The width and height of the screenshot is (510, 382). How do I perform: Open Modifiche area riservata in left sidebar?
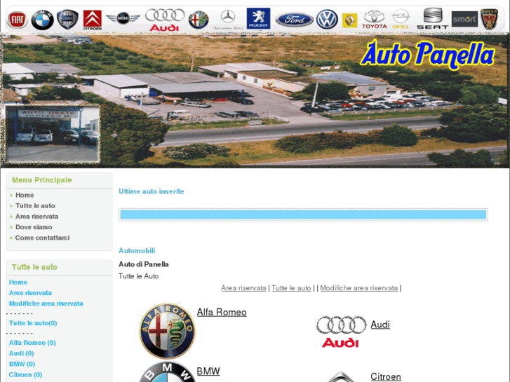coord(46,303)
